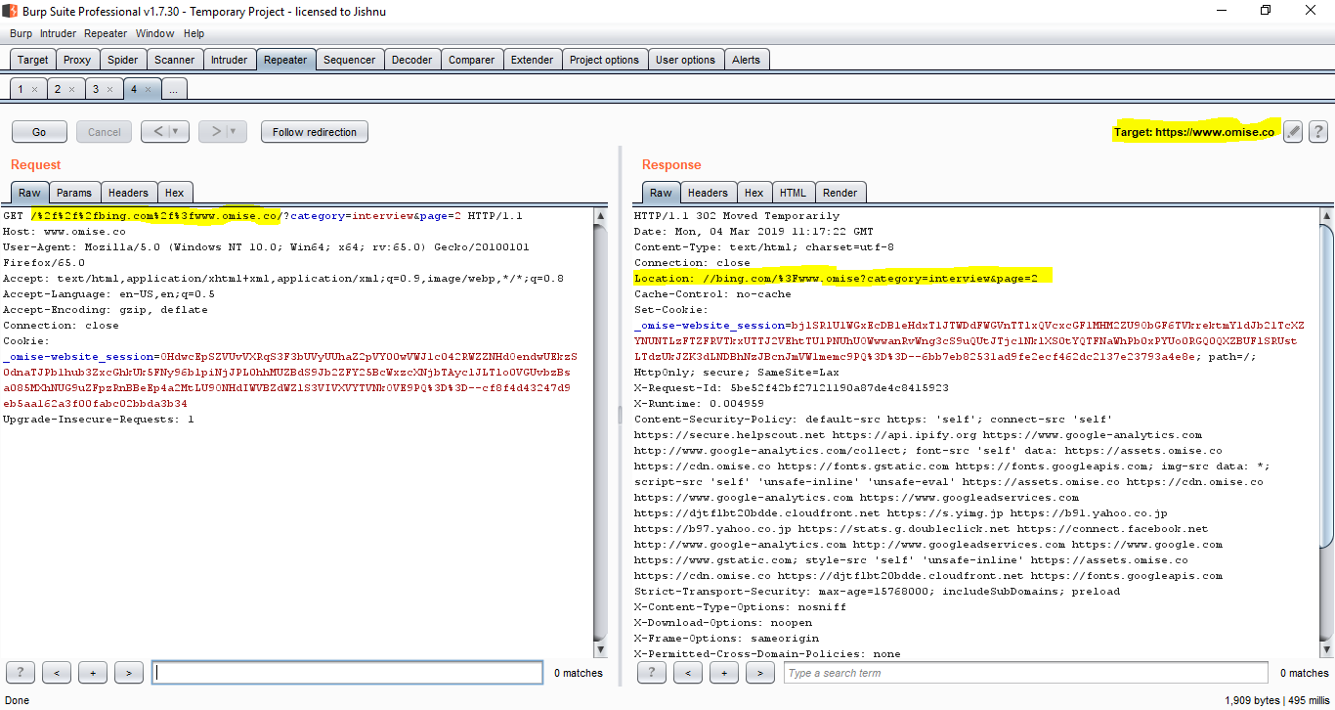The width and height of the screenshot is (1335, 710).
Task: Open the Alerts tab
Action: click(x=746, y=60)
